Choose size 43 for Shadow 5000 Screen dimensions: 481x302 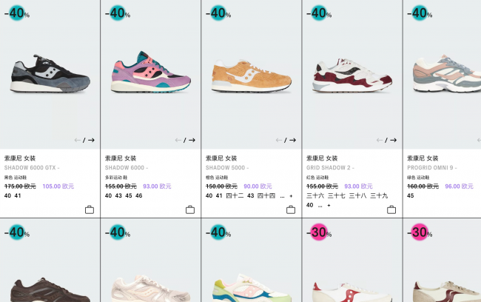pyautogui.click(x=251, y=195)
